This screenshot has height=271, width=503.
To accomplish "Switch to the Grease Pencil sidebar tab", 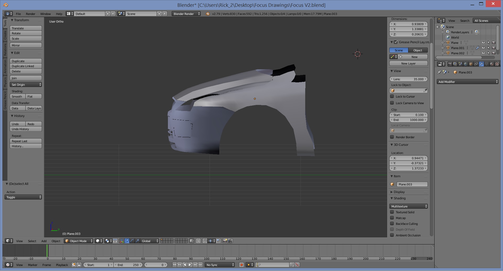I will [5, 100].
